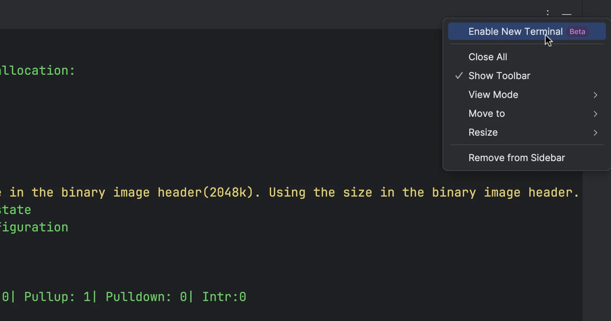Click the View Mode menu label
This screenshot has height=321, width=611.
pyautogui.click(x=493, y=95)
